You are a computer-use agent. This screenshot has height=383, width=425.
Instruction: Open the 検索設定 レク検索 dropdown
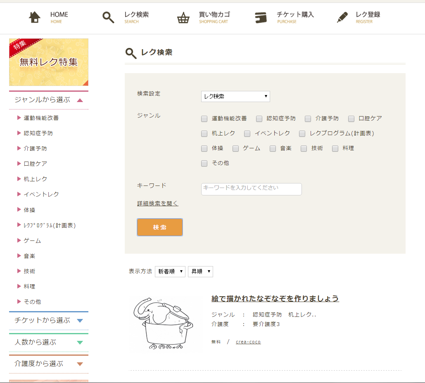coord(235,97)
